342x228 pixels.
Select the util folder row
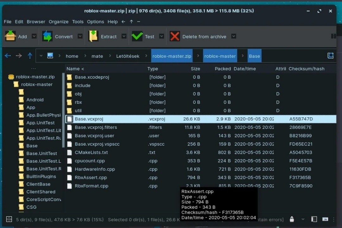pyautogui.click(x=201, y=111)
